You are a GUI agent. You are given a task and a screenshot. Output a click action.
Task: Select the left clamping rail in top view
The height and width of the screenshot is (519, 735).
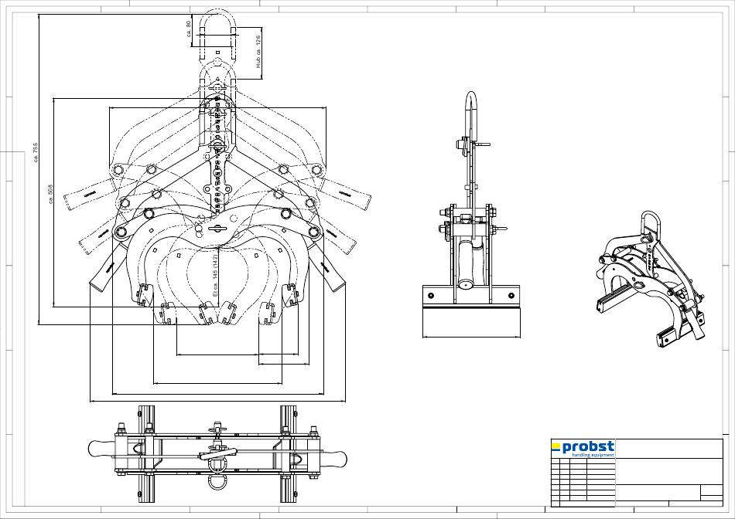pos(146,454)
